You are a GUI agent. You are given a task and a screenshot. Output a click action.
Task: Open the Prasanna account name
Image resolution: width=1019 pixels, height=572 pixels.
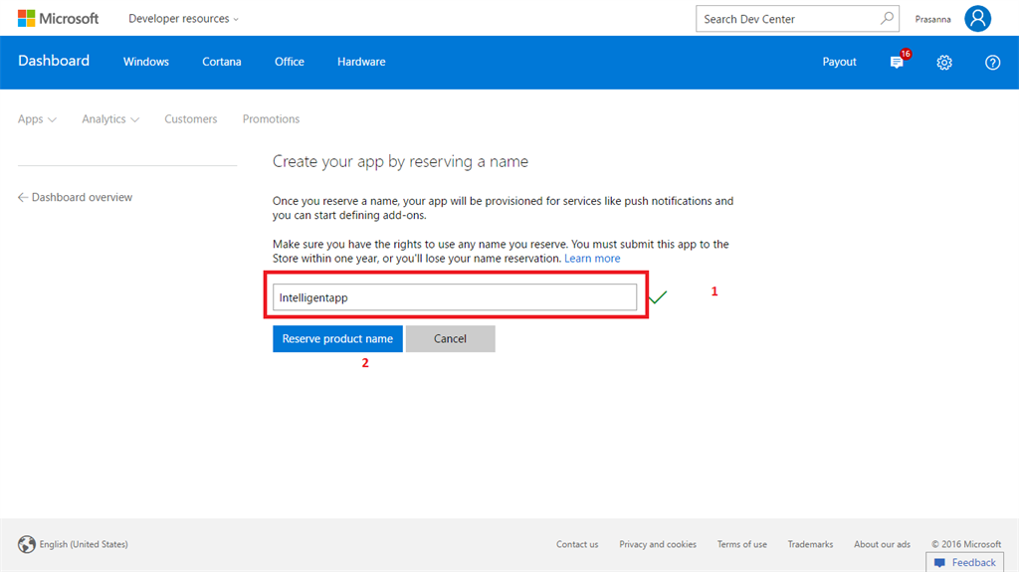point(932,20)
